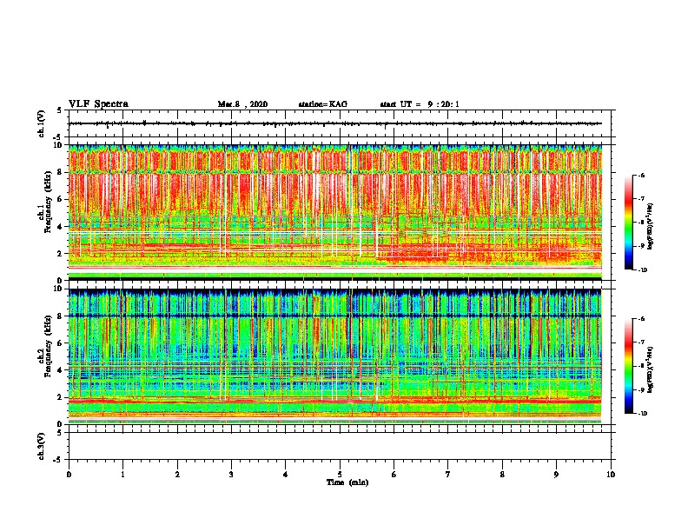The height and width of the screenshot is (532, 688).
Task: Click the time axis end label "10"
Action: (x=611, y=475)
